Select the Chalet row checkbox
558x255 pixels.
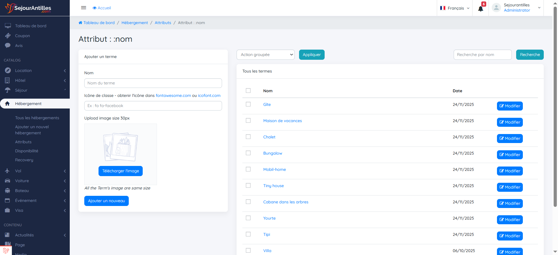[248, 137]
